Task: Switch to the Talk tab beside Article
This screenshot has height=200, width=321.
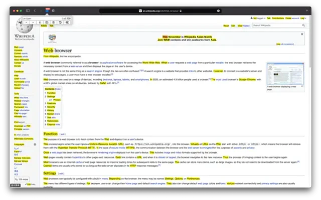Action: pos(51,25)
